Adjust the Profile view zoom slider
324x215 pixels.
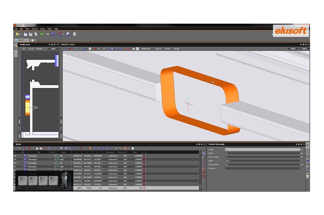click(x=53, y=49)
